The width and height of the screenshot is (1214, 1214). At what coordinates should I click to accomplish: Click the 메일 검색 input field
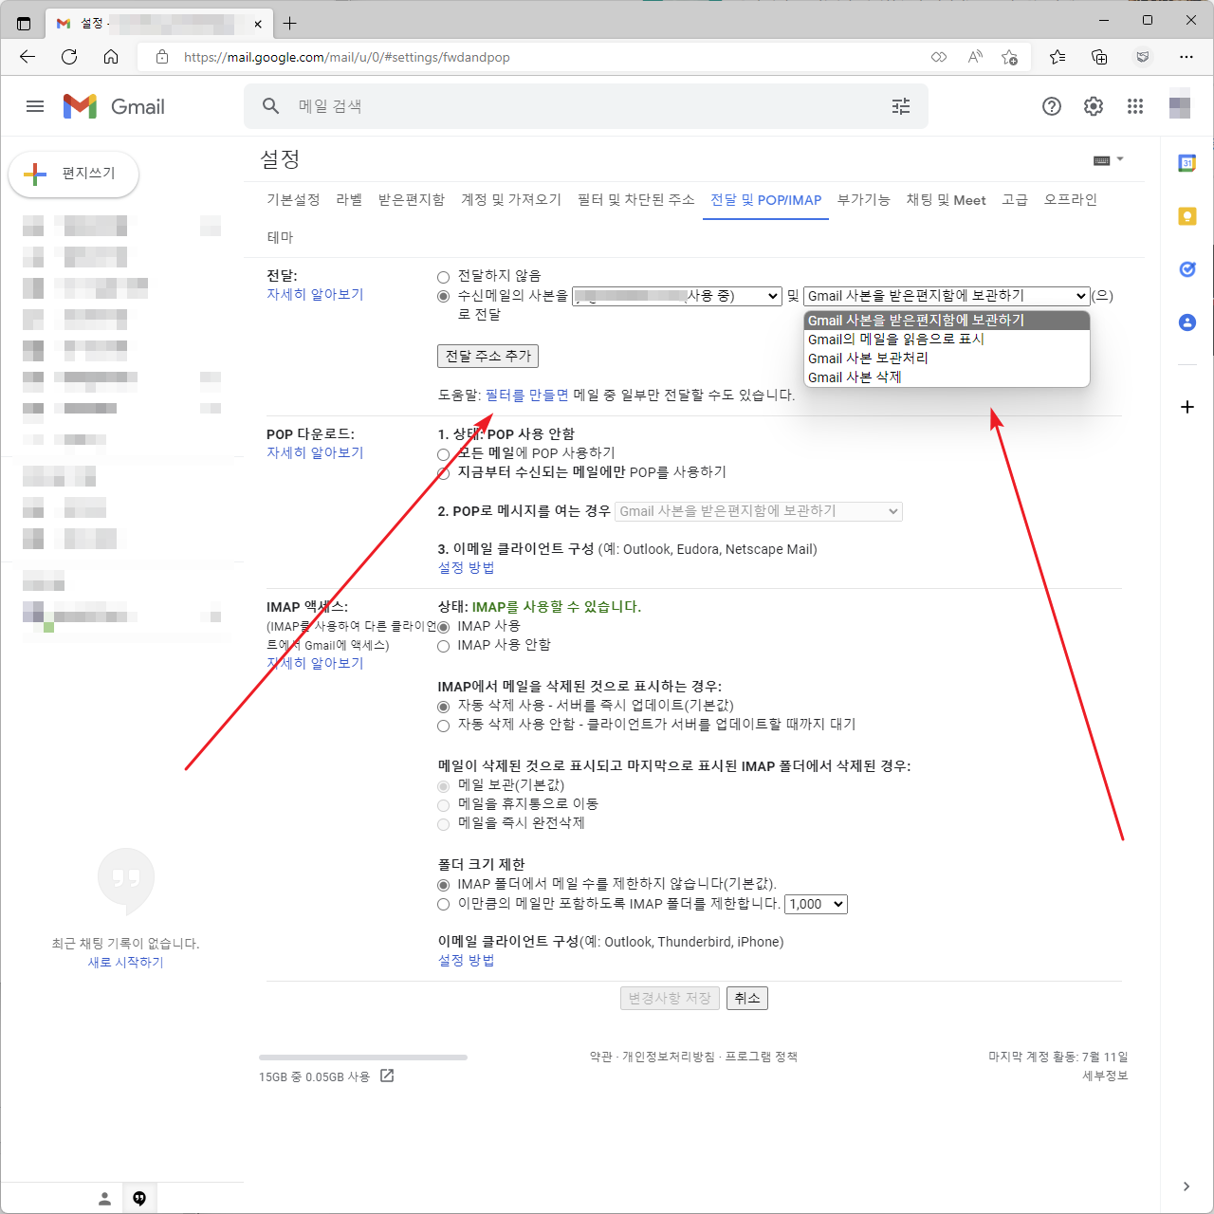(588, 106)
